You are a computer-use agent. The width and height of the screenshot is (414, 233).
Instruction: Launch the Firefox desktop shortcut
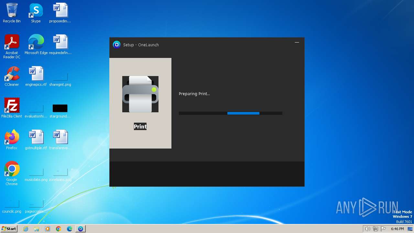(12, 139)
